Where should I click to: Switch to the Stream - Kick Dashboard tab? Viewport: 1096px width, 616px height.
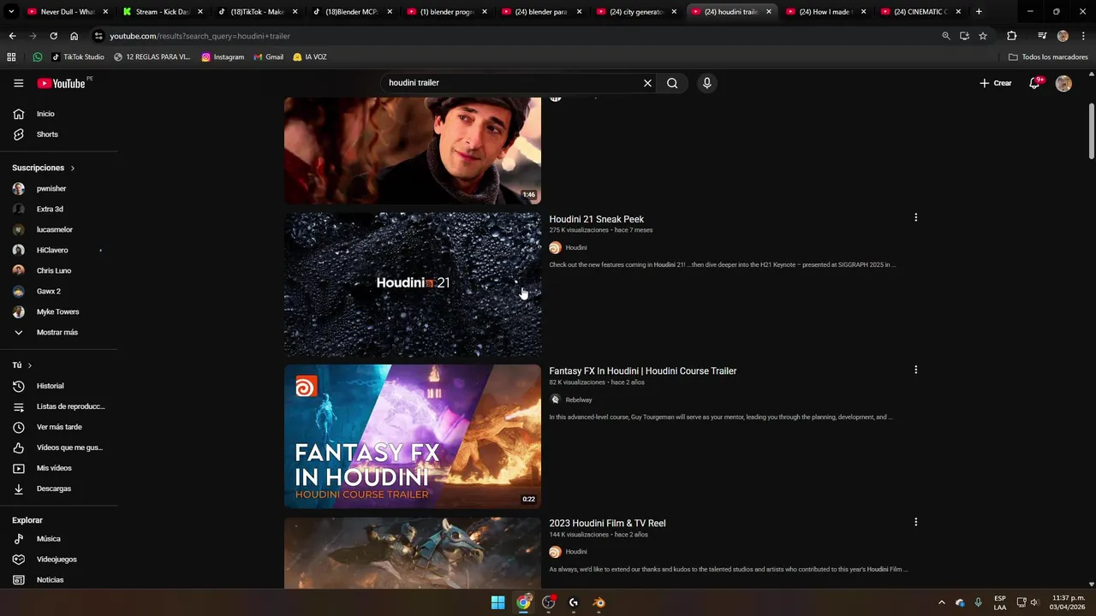pyautogui.click(x=162, y=12)
